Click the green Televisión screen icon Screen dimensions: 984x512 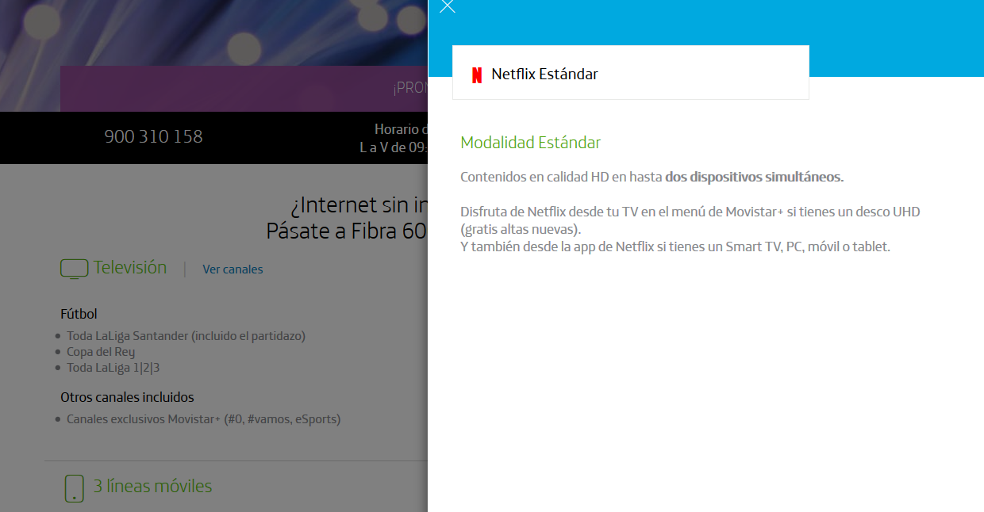pyautogui.click(x=74, y=269)
